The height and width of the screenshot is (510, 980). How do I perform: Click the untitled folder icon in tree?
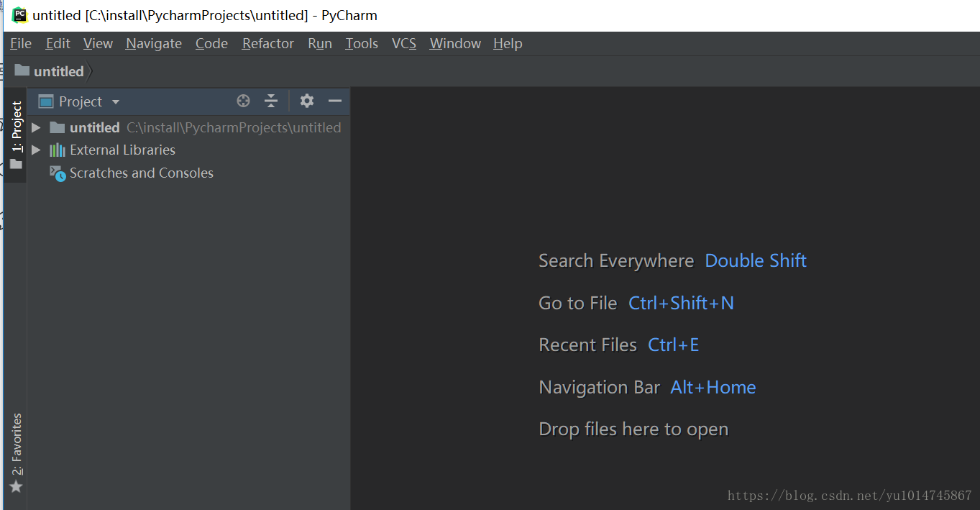pos(58,127)
